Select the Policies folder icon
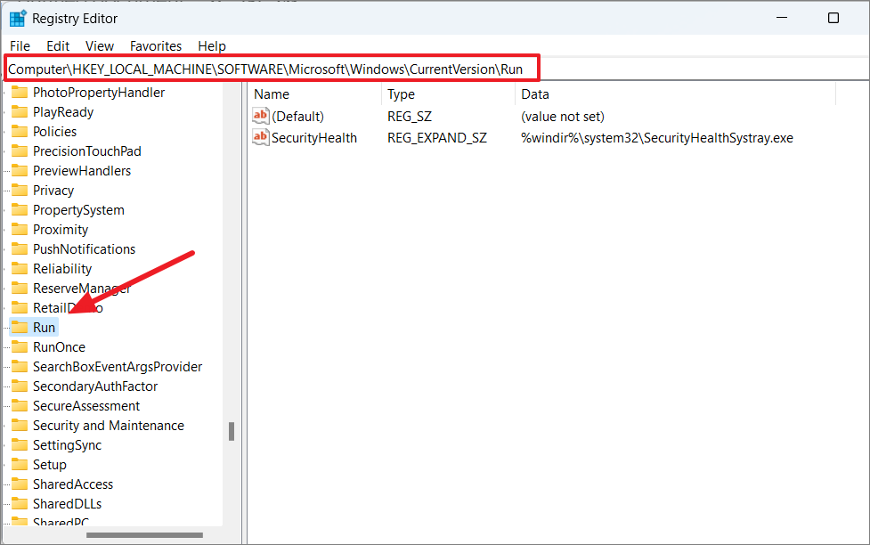The height and width of the screenshot is (545, 870). (x=20, y=132)
